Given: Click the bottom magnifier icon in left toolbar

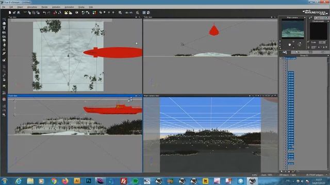Looking at the screenshot, I should click(x=4, y=115).
